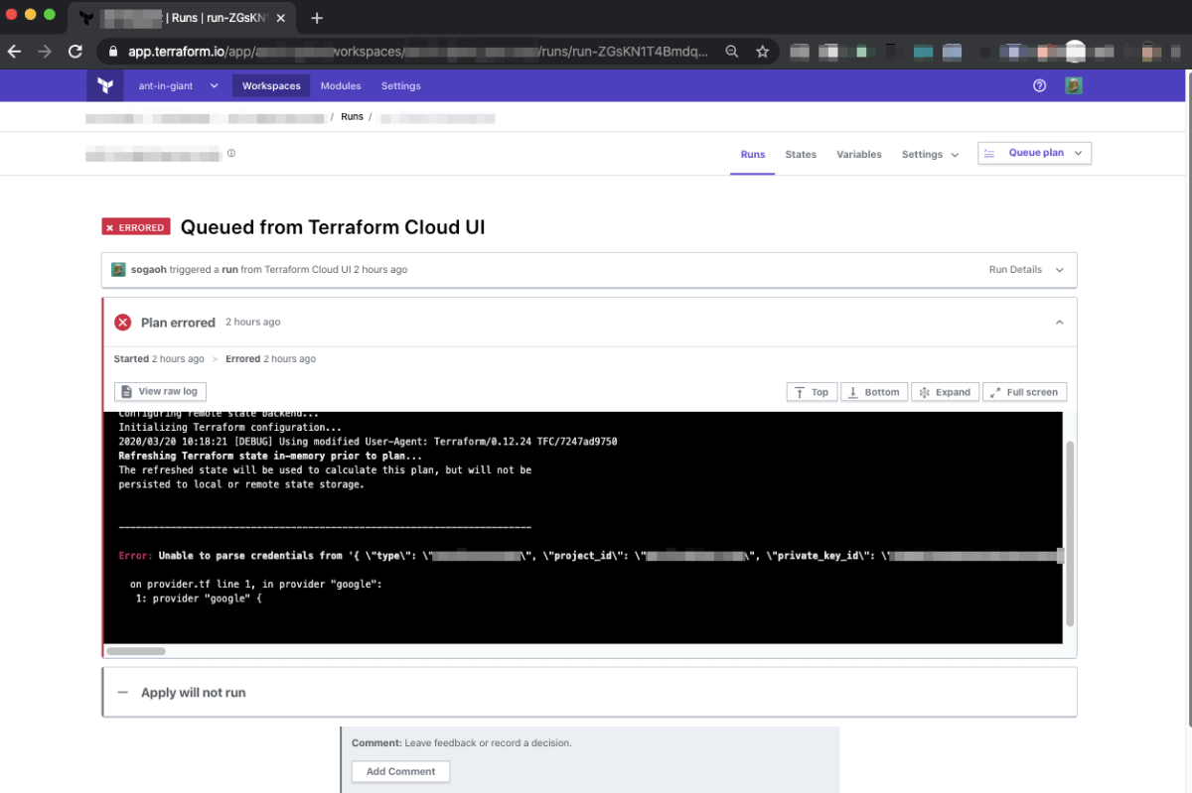Open the Settings dropdown in workspace tabs

930,155
